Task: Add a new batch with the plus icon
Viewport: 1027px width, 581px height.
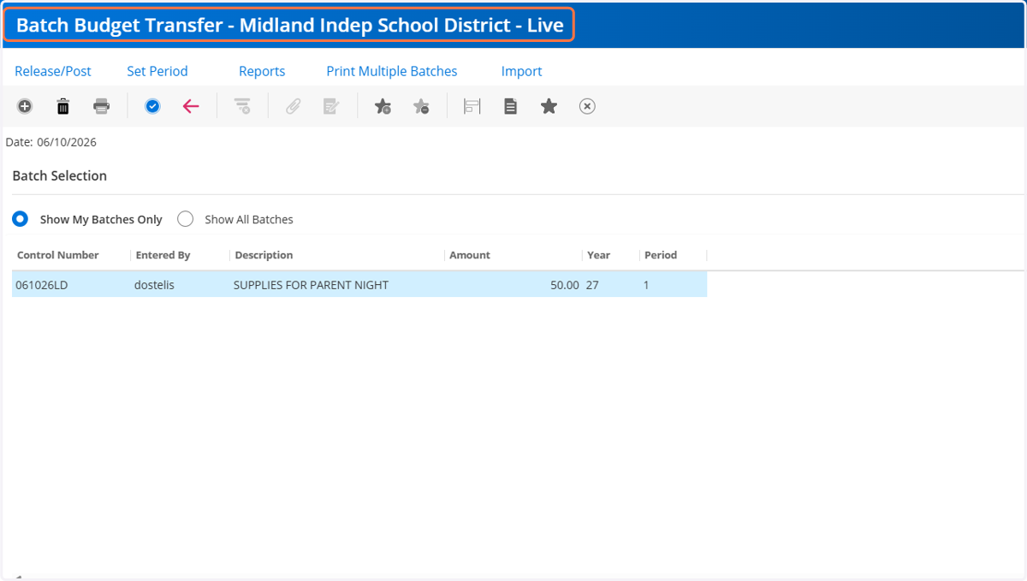Action: (x=25, y=106)
